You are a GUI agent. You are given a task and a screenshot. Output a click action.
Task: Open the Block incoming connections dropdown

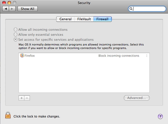(119, 56)
